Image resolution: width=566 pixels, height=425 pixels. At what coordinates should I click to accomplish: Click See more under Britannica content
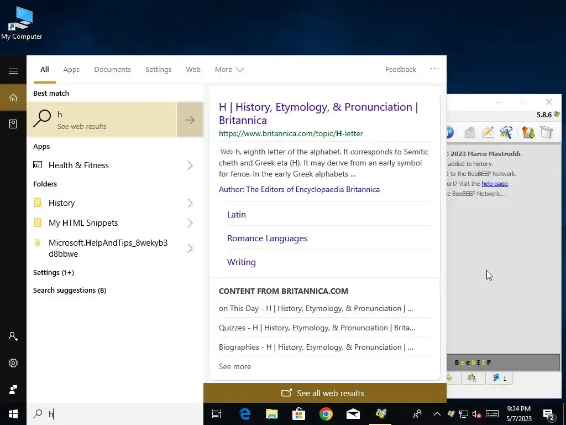(x=235, y=366)
